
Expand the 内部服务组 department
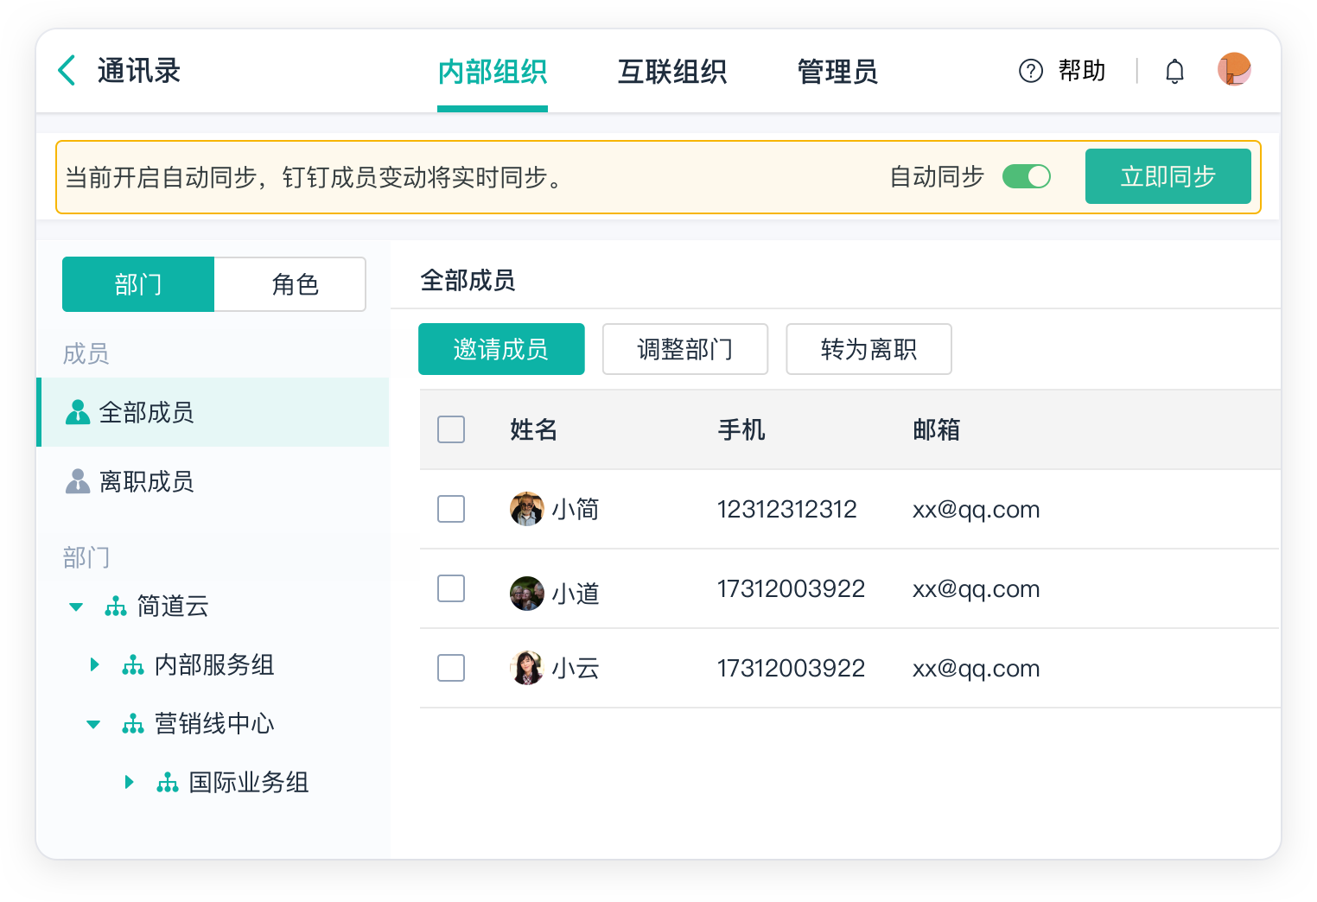(x=95, y=664)
